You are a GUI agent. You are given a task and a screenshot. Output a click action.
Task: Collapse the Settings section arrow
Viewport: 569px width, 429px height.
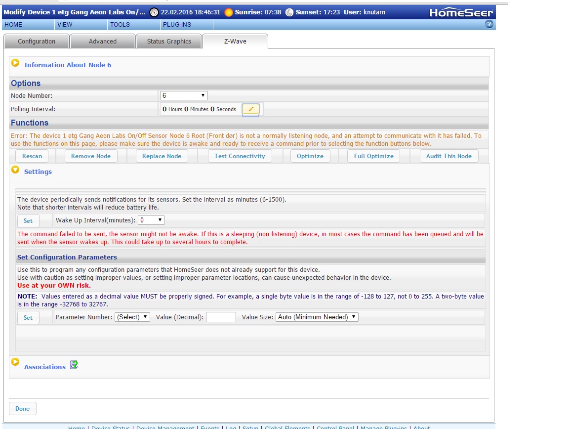(x=15, y=170)
